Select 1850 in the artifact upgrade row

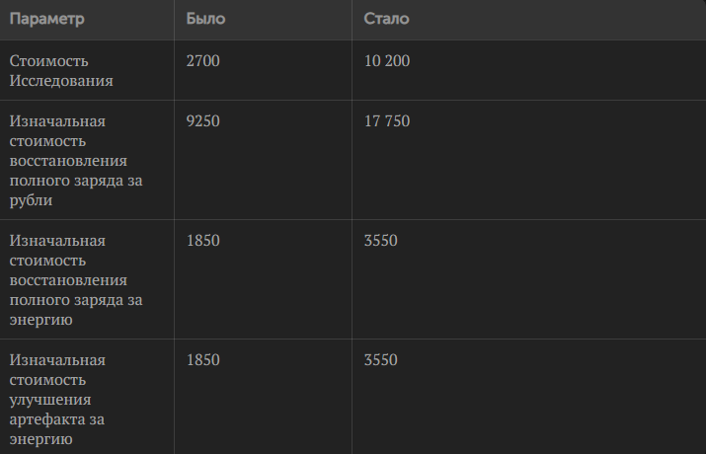click(x=202, y=360)
